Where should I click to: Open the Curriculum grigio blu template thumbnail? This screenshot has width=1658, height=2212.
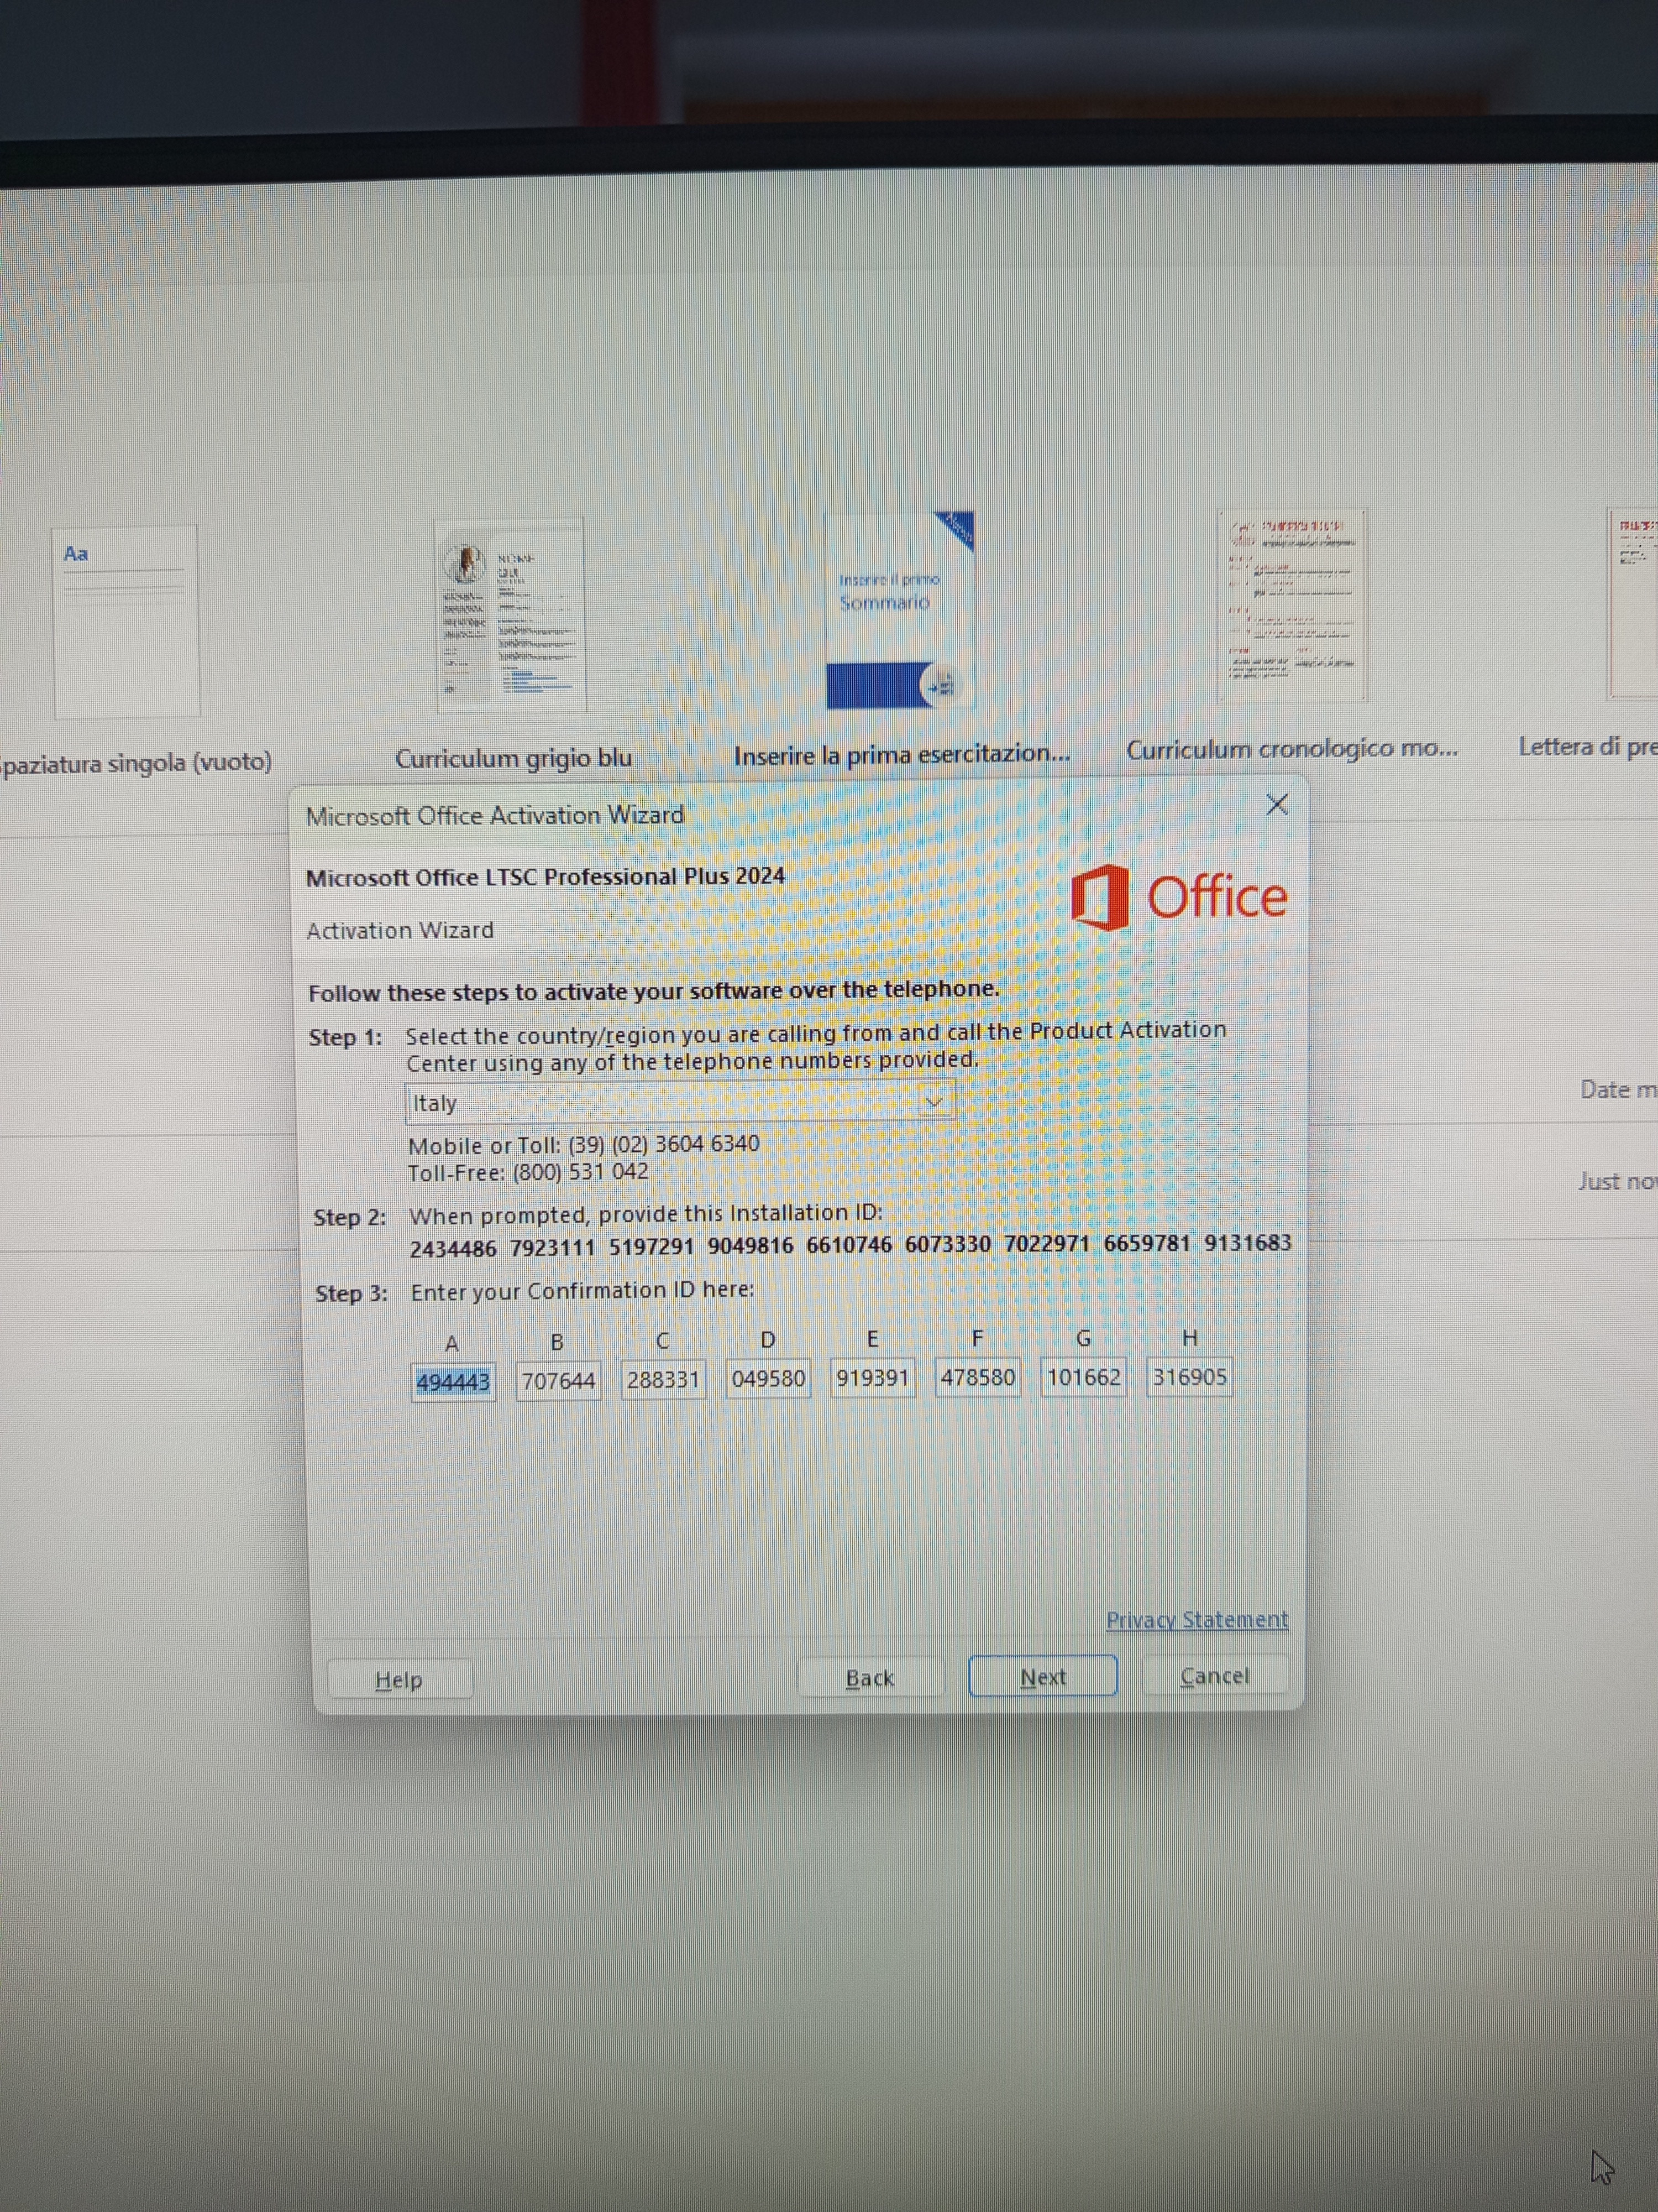(511, 614)
